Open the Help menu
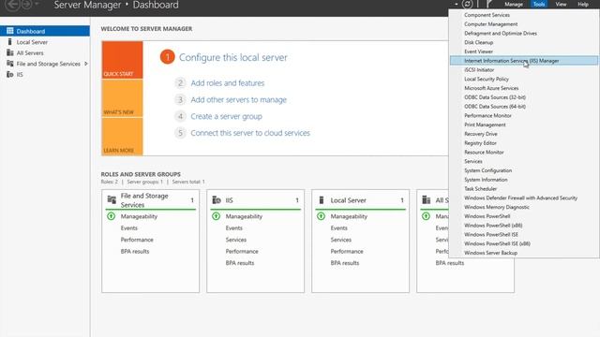 [x=583, y=4]
